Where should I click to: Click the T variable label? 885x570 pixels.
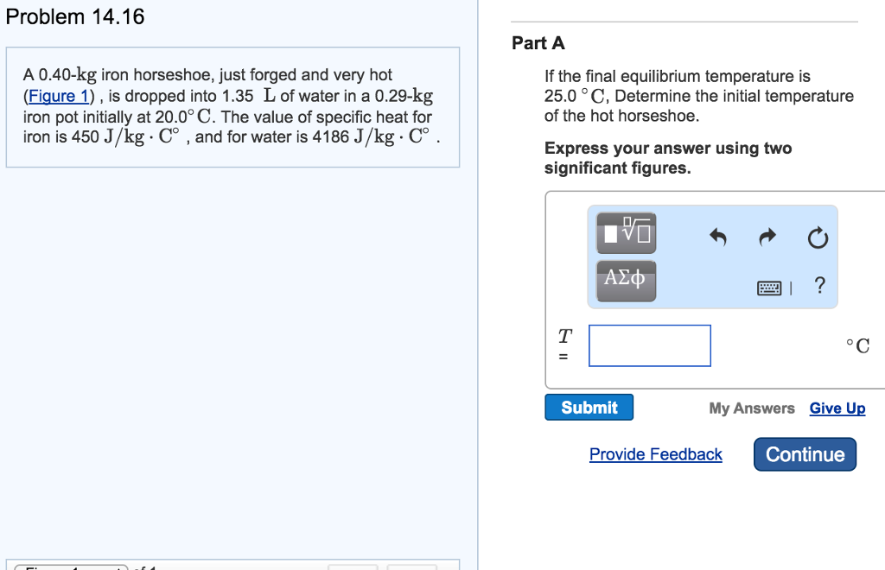click(564, 334)
